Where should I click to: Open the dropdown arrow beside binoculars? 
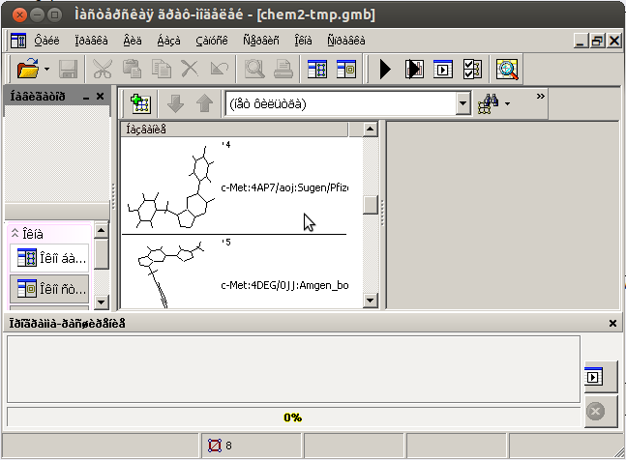[x=507, y=103]
